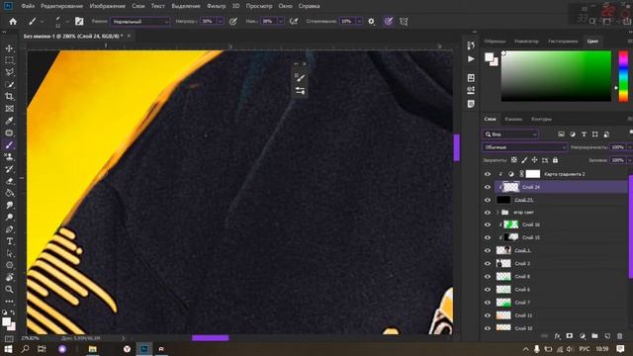
Task: Open the flow percentage dropdown arrow
Action: point(281,22)
